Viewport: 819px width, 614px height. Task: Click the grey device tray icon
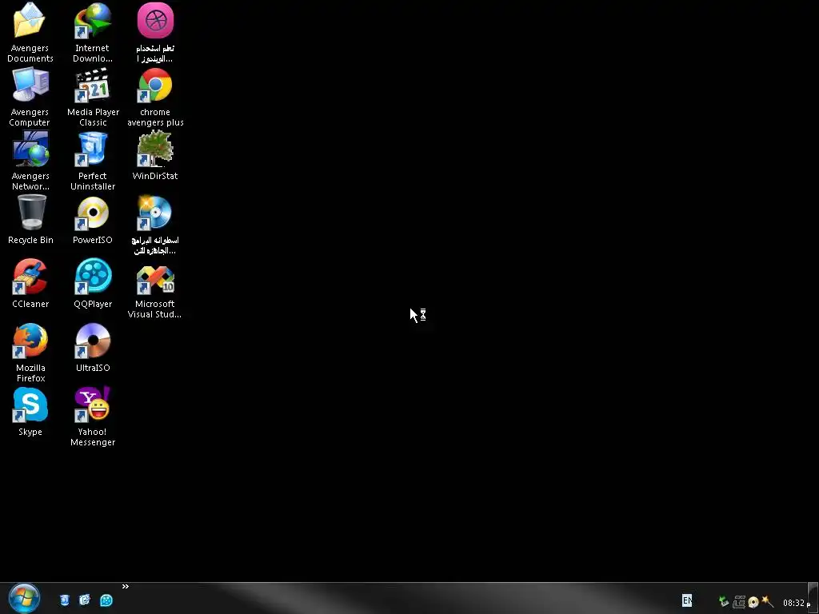point(738,602)
